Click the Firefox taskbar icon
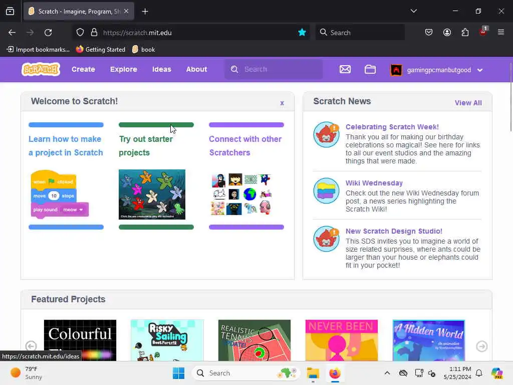This screenshot has width=513, height=385. click(335, 373)
